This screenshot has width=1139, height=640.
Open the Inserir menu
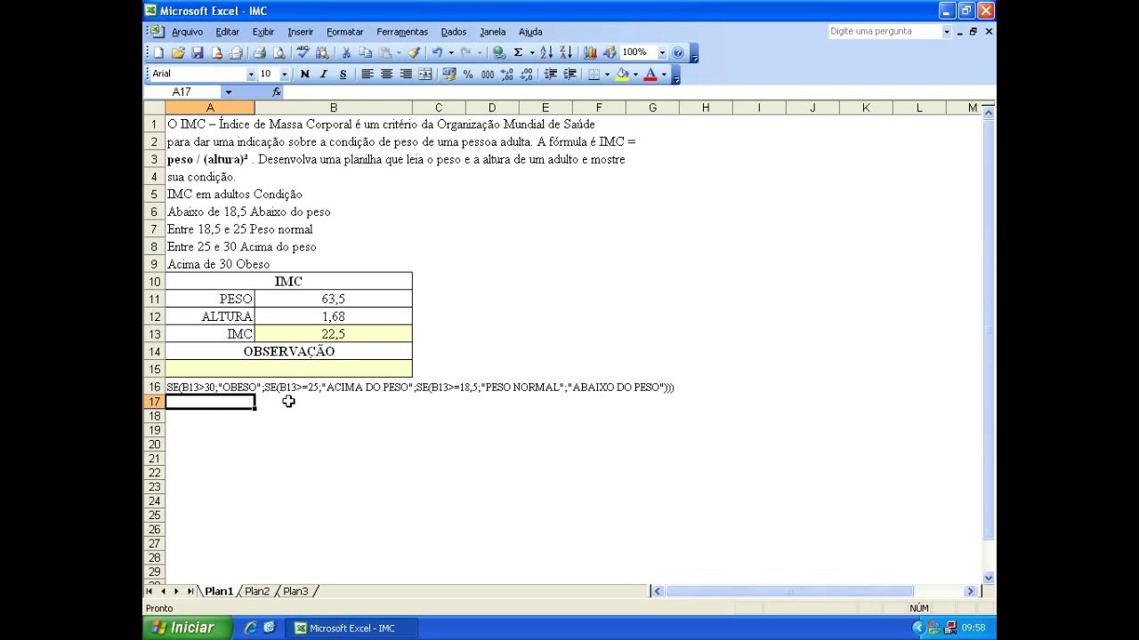[x=300, y=32]
